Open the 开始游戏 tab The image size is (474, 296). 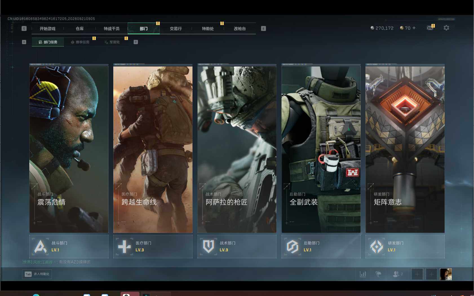[x=48, y=28]
